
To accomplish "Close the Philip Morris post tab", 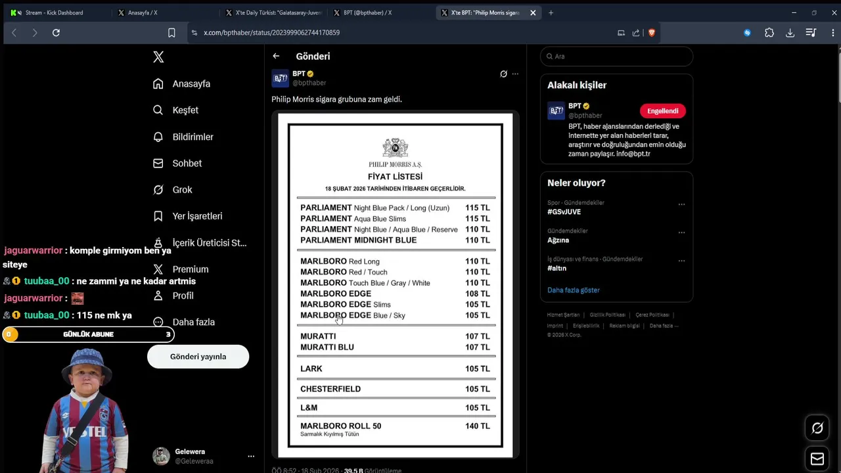I will [533, 12].
